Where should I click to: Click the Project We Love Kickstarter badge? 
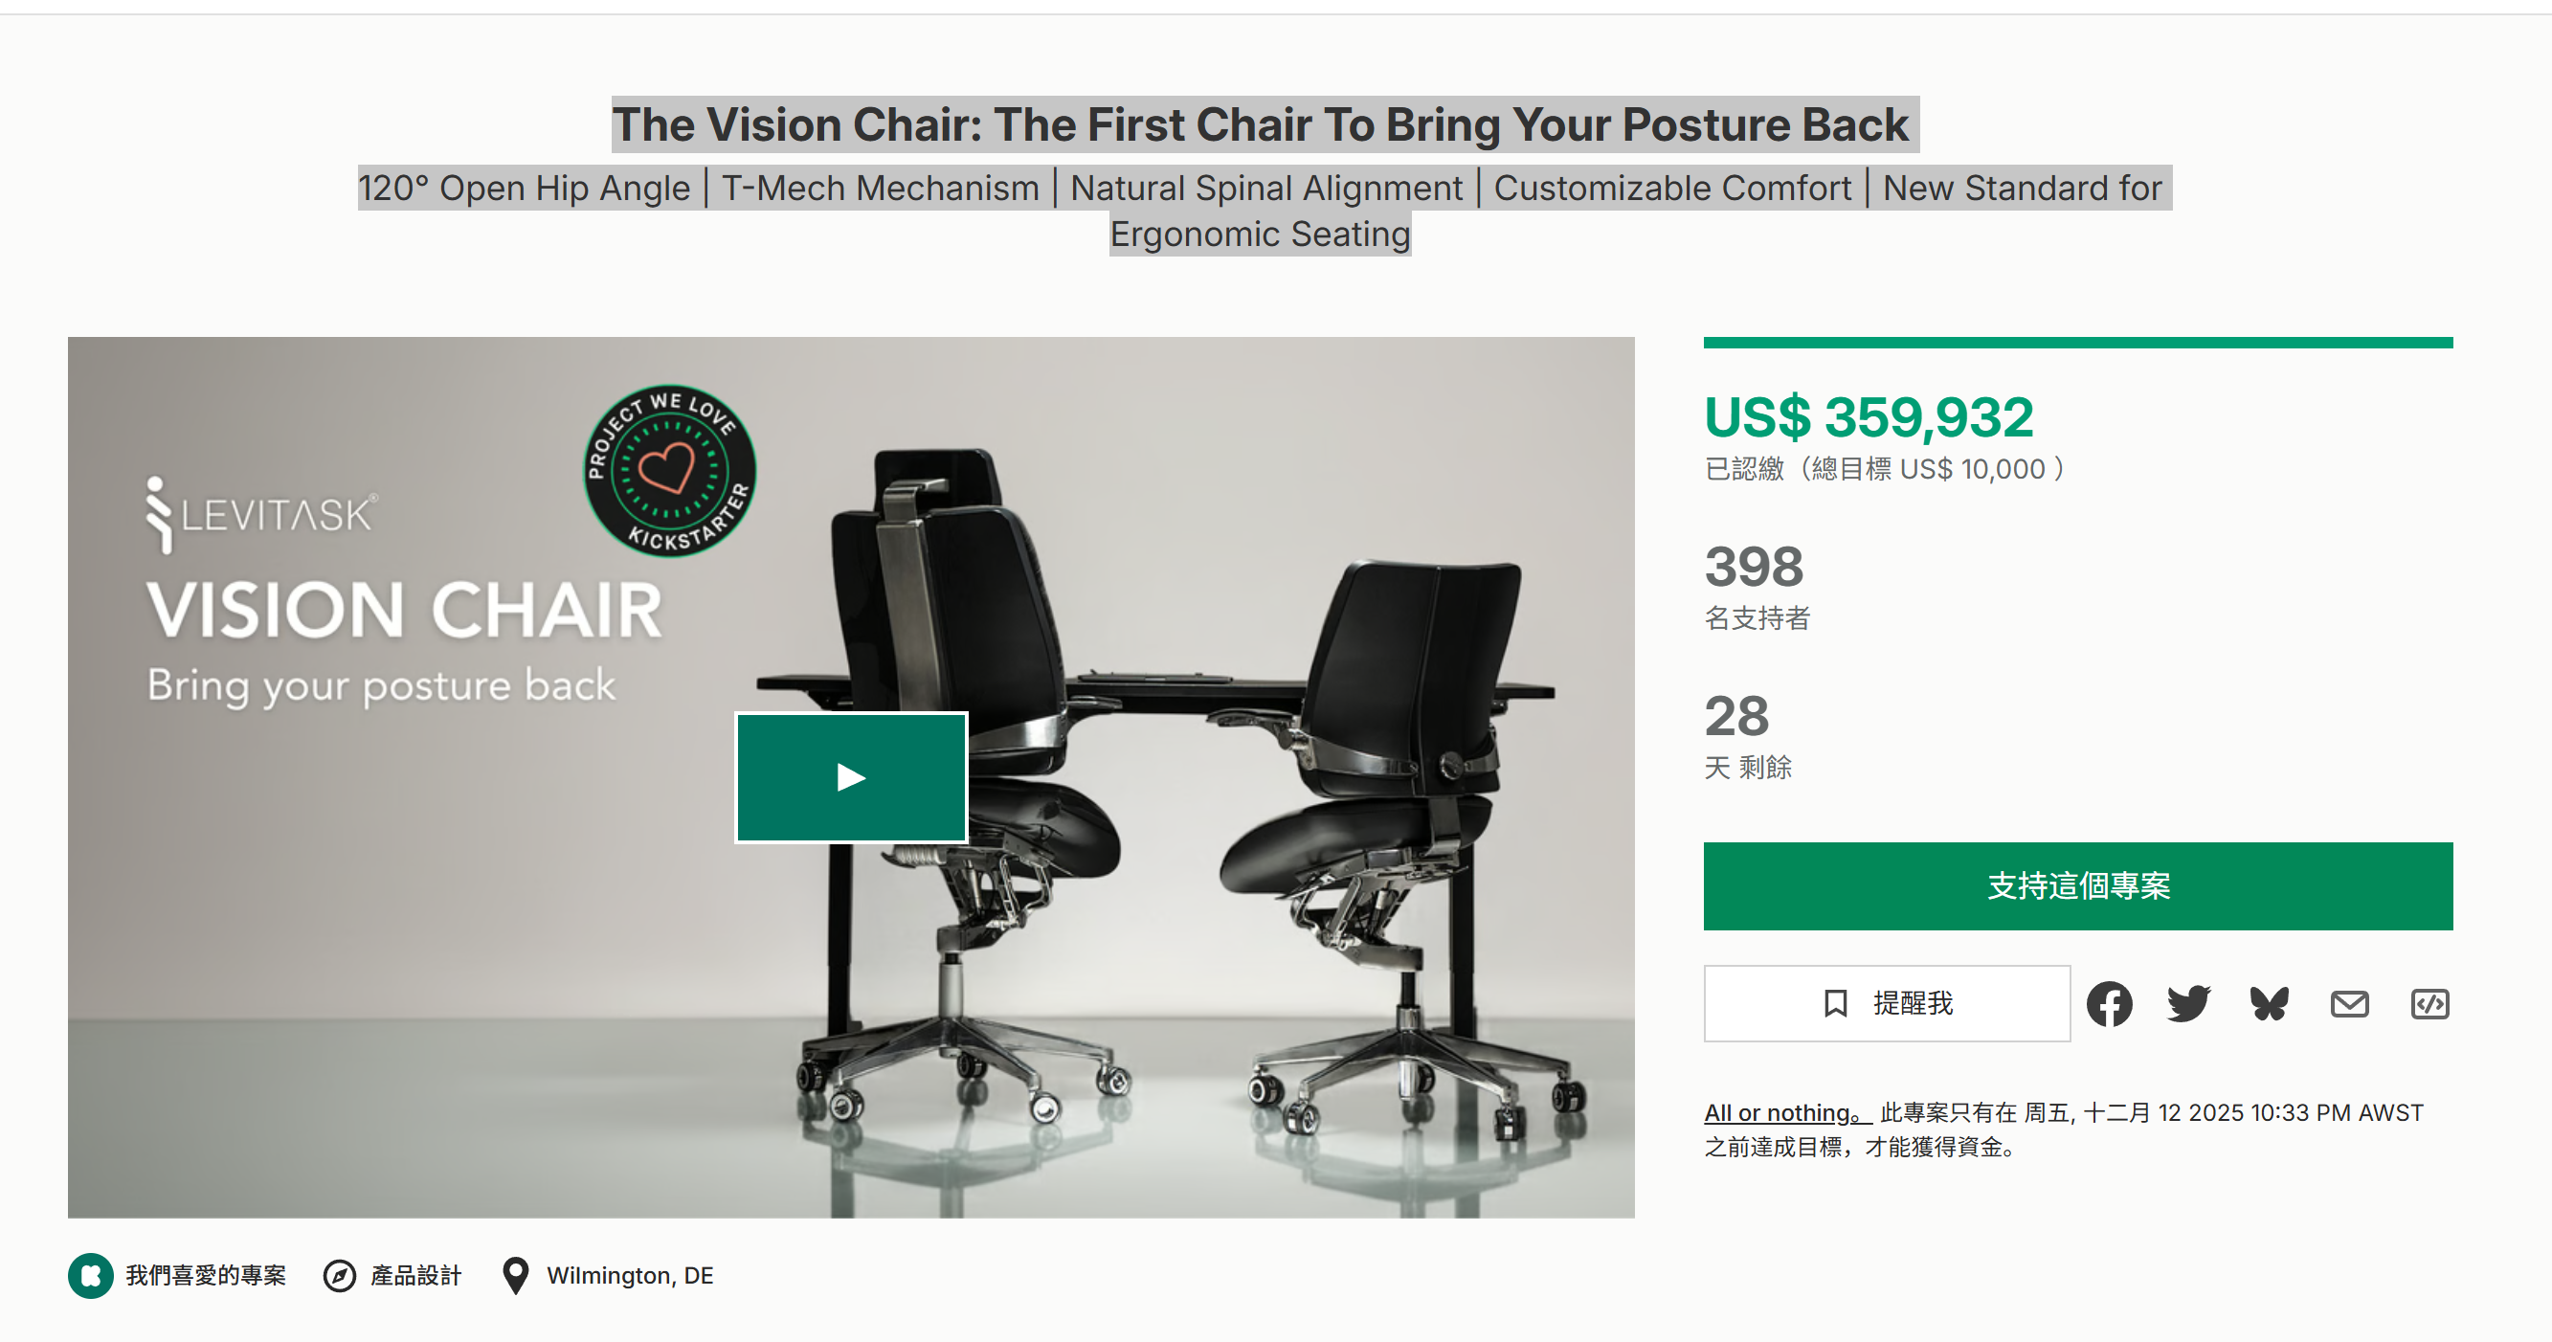670,470
